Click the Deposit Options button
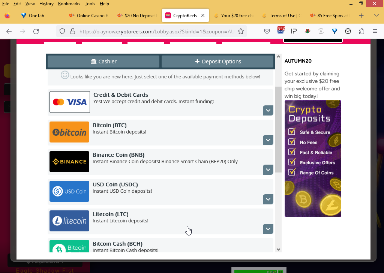The width and height of the screenshot is (384, 273). point(217,61)
